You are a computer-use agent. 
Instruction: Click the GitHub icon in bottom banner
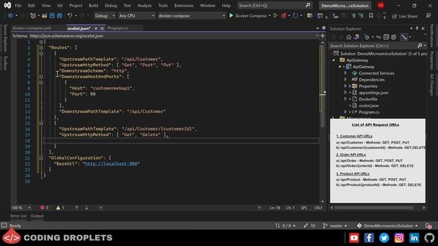pyautogui.click(x=429, y=238)
